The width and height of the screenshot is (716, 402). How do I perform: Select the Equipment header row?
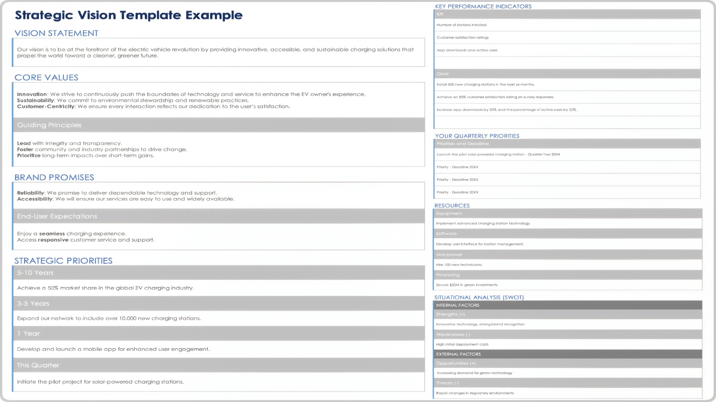pos(568,214)
